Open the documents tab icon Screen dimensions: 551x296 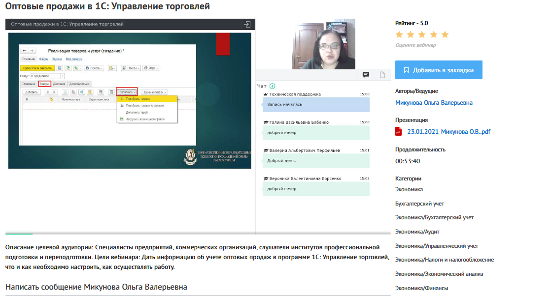coord(382,75)
